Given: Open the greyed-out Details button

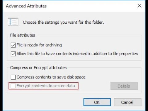Looking at the screenshot, I should [x=124, y=86].
